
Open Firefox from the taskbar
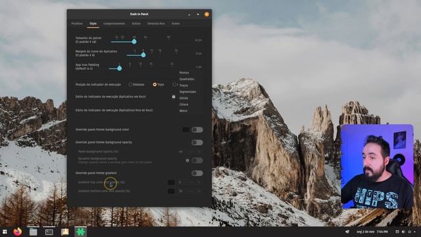(x=18, y=232)
